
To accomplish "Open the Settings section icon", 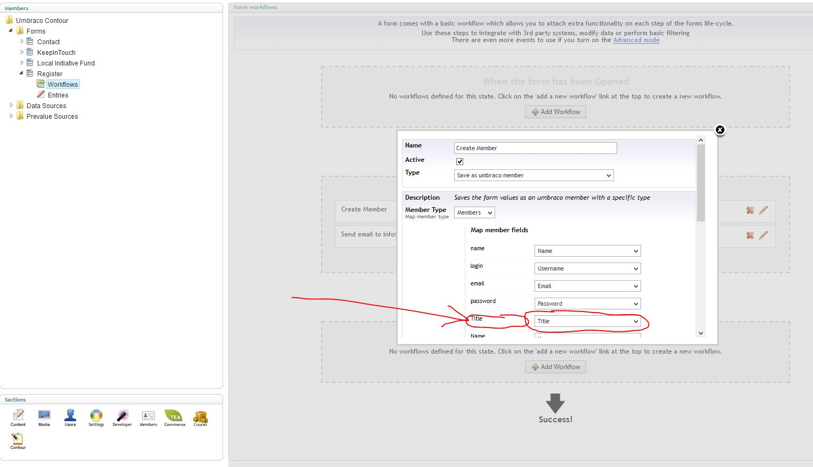I will tap(96, 416).
